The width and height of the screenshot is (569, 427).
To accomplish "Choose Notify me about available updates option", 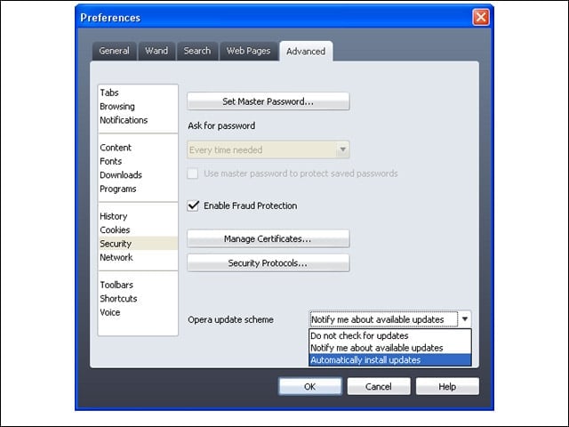I will [x=390, y=348].
